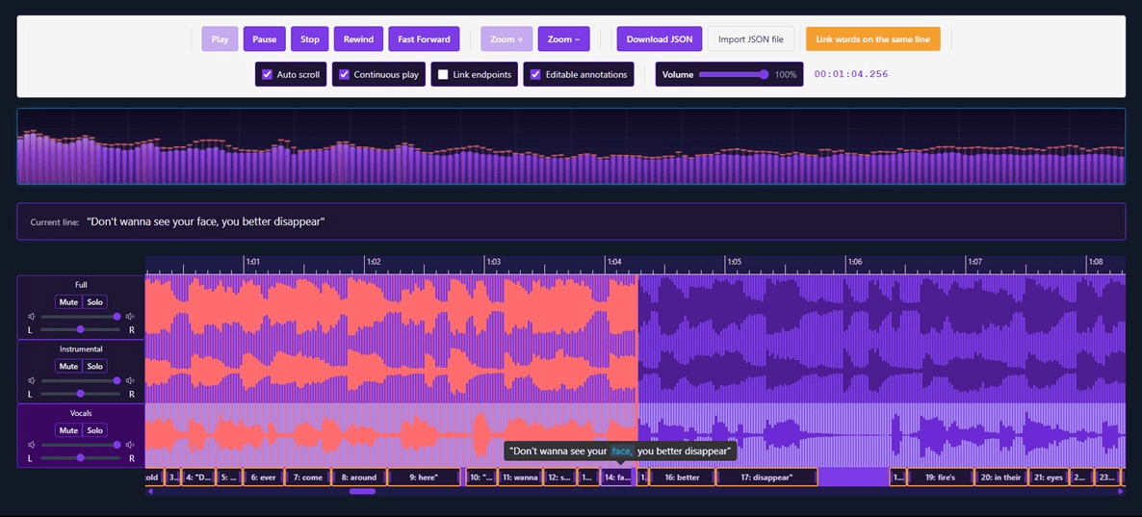Screen dimensions: 1142x517
Task: Click the loud speaker icon on Instrumental track
Action: [x=130, y=381]
